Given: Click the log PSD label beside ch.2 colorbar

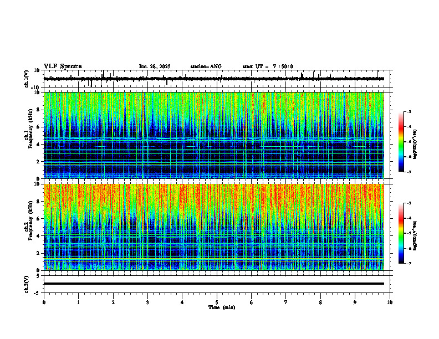Looking at the screenshot, I should (x=415, y=235).
